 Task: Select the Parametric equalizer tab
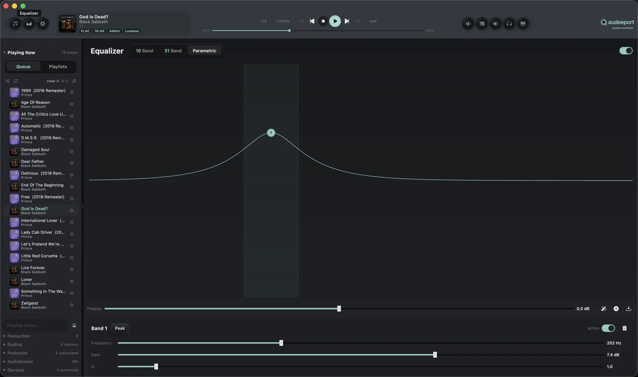(x=204, y=51)
